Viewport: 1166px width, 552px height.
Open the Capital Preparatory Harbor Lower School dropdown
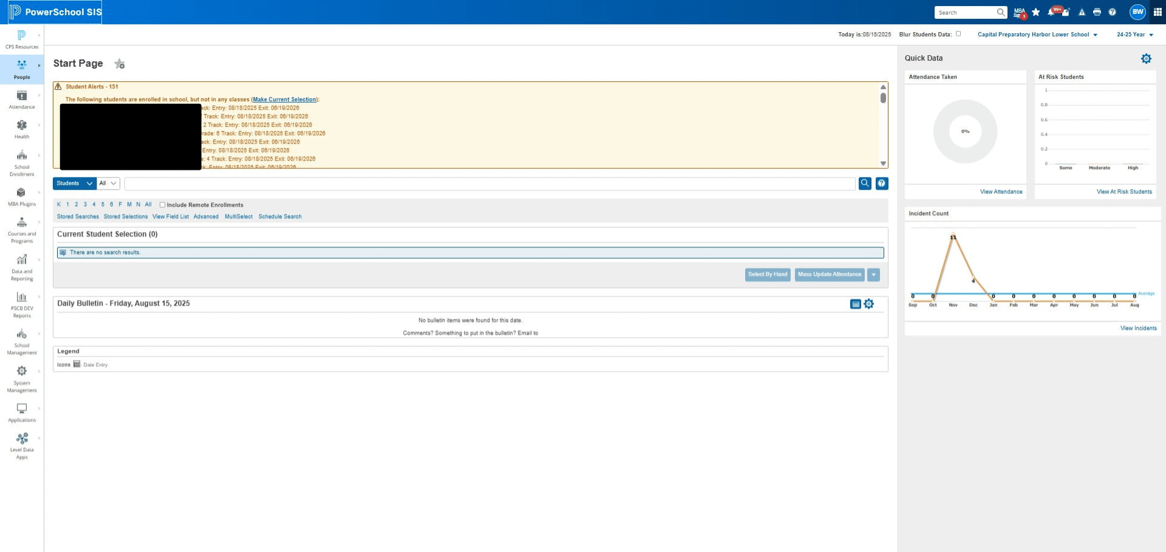(x=1037, y=35)
